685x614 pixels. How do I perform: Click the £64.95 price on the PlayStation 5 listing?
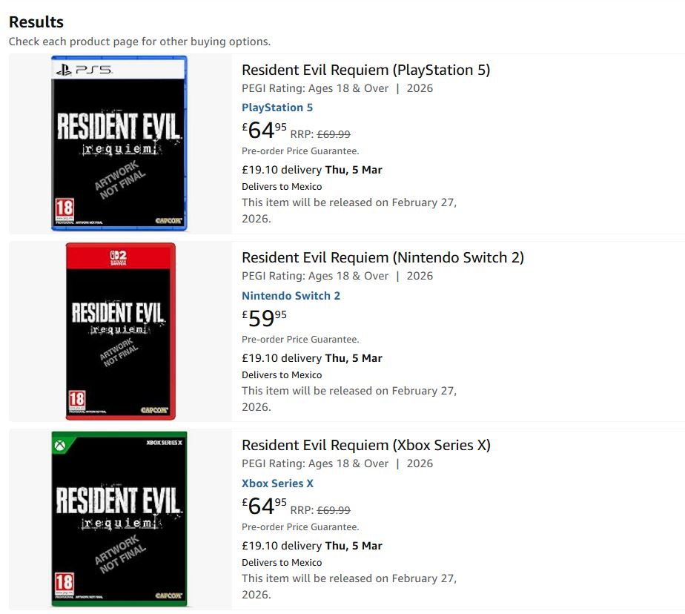pos(264,131)
